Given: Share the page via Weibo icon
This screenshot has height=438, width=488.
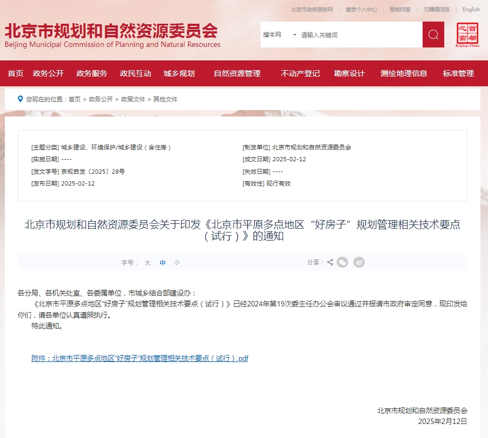Looking at the screenshot, I should [x=359, y=262].
